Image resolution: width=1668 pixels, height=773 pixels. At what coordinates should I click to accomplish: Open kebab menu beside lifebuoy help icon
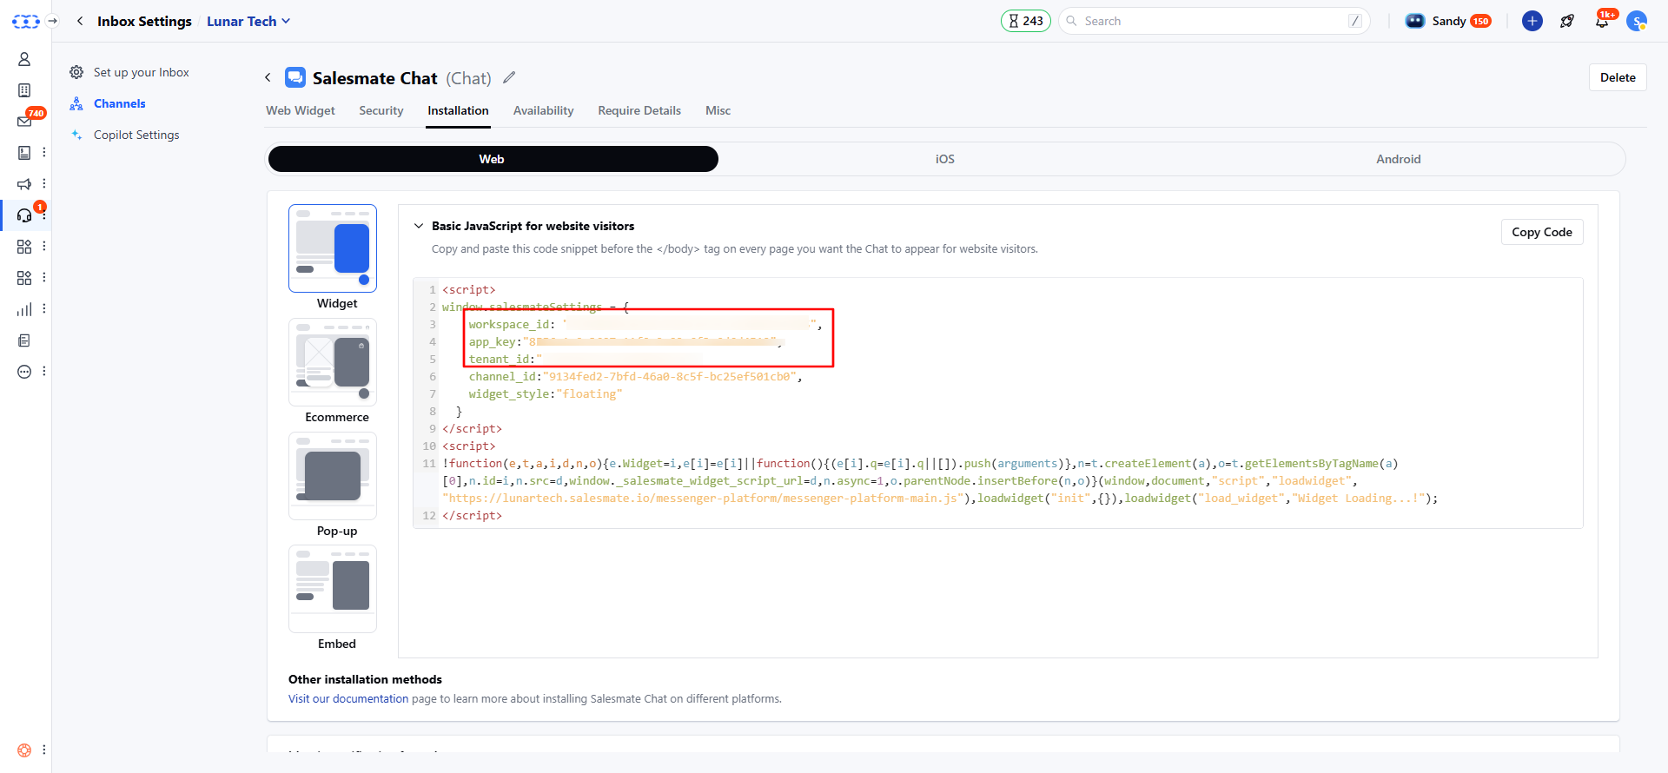pyautogui.click(x=44, y=750)
